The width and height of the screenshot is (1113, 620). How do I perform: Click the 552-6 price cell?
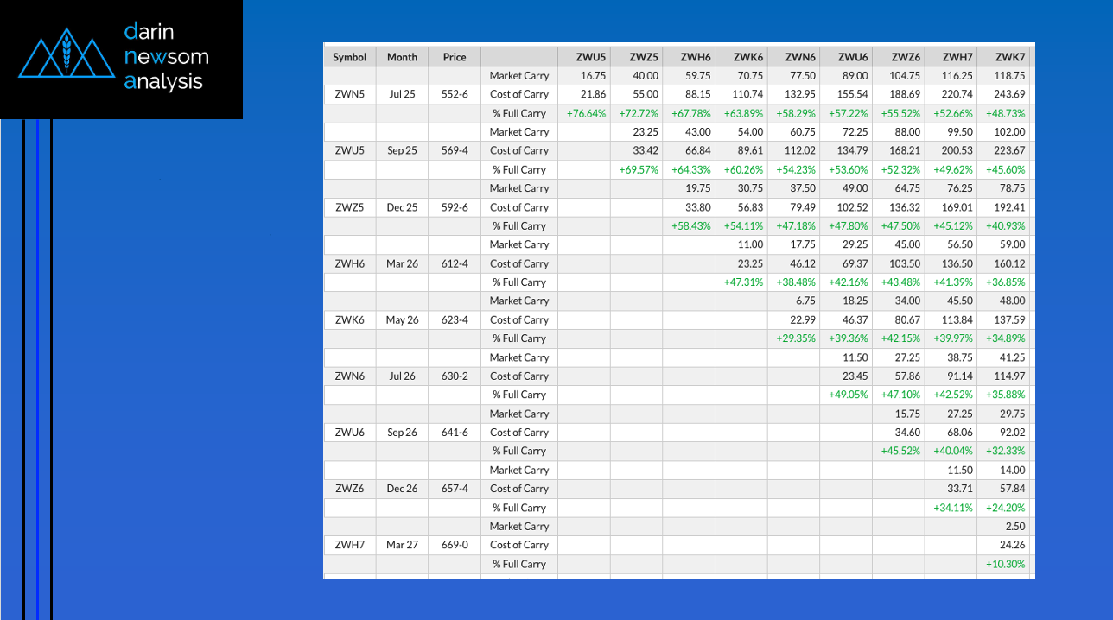point(455,94)
